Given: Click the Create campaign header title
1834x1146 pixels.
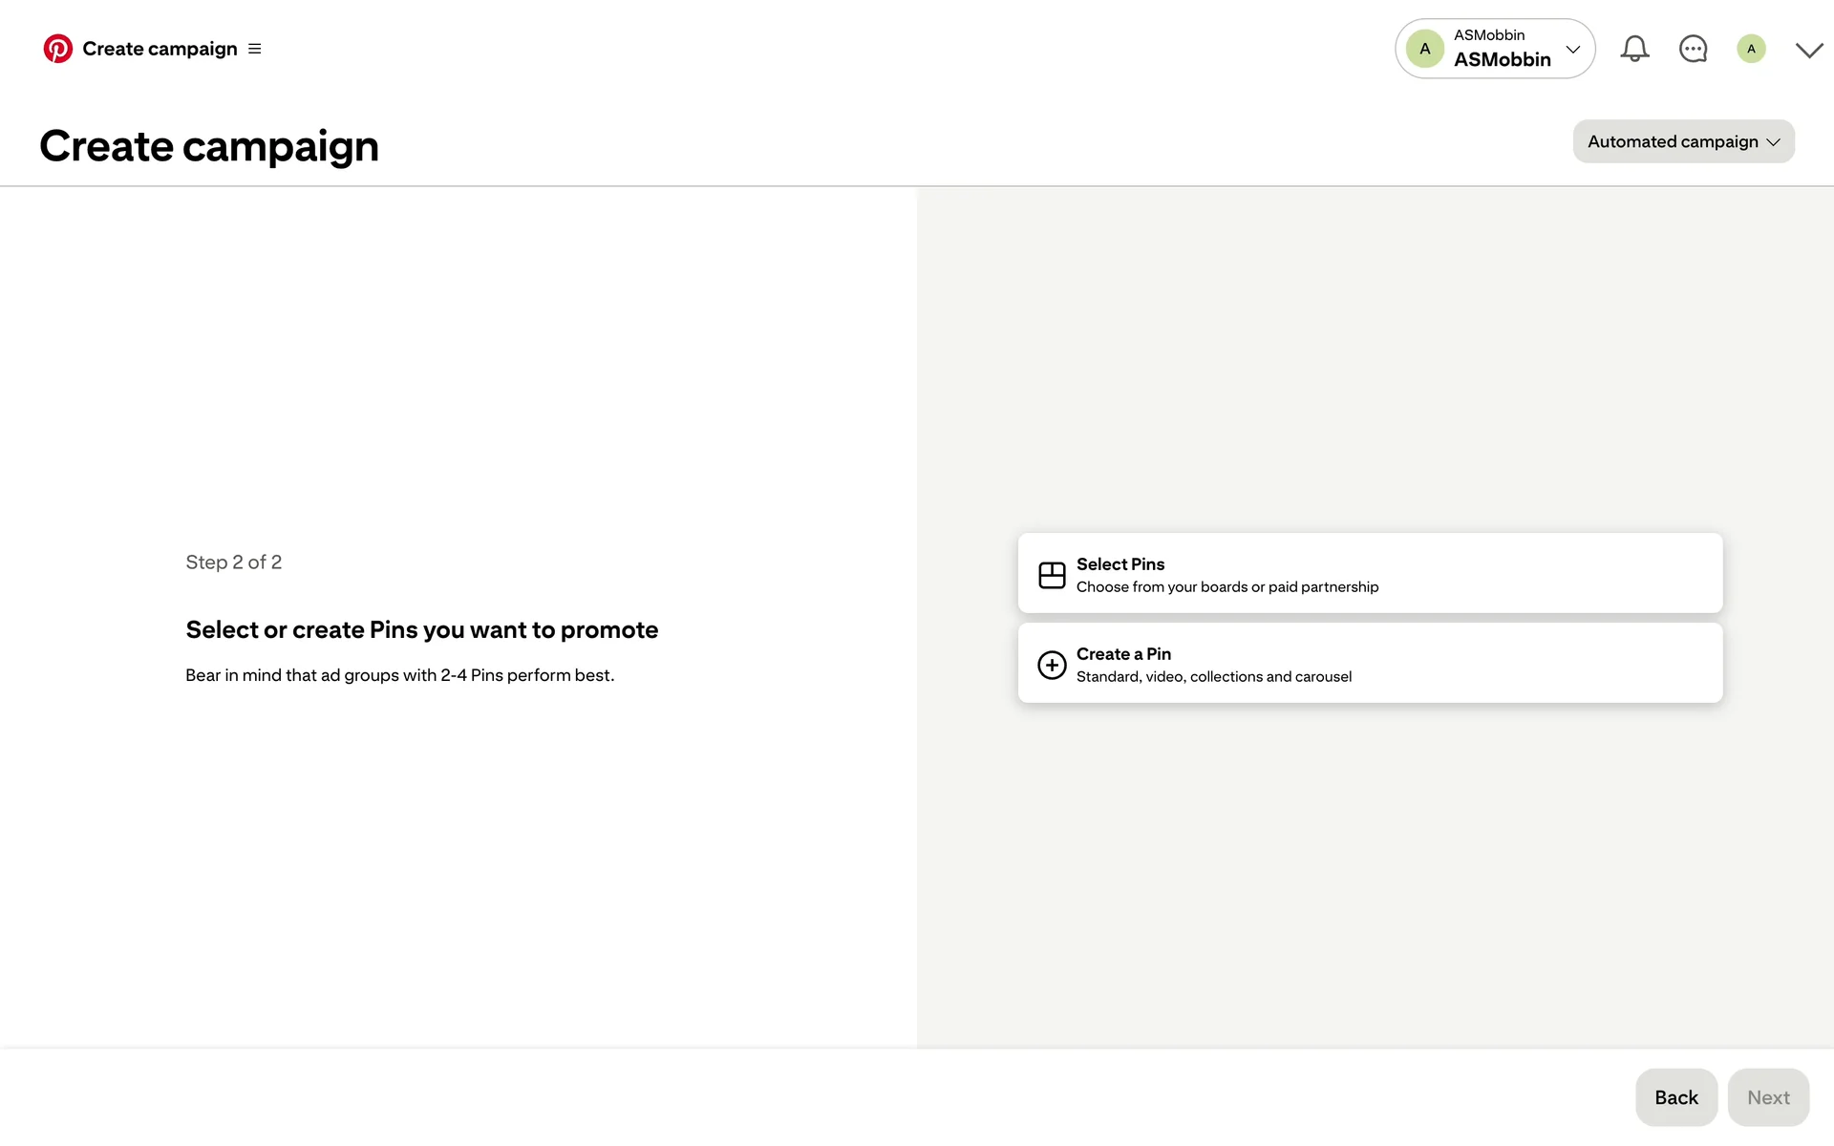Looking at the screenshot, I should click(160, 49).
